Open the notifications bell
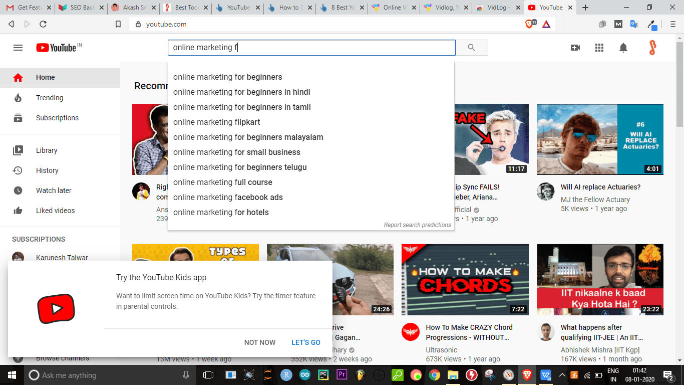The width and height of the screenshot is (684, 385). click(623, 48)
